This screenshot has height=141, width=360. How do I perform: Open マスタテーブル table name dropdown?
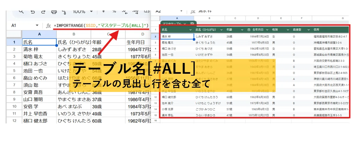[185, 23]
